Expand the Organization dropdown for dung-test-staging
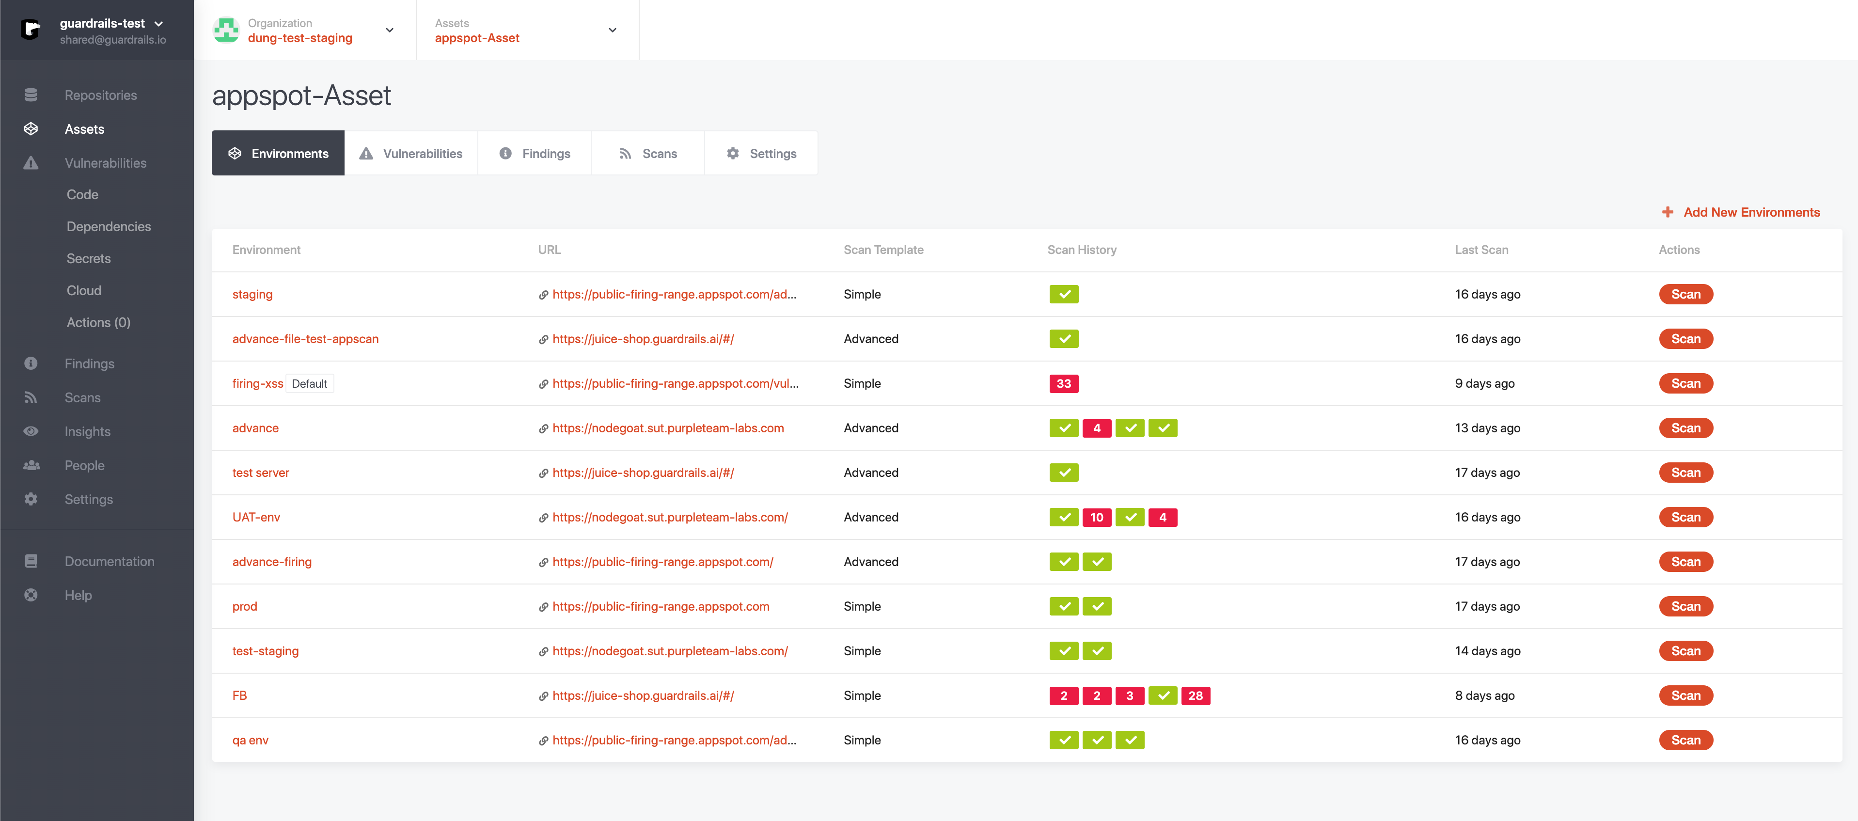Viewport: 1858px width, 821px height. 390,30
